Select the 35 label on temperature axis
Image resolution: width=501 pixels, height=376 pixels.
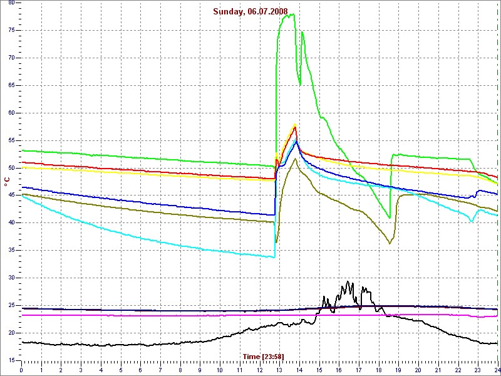[x=11, y=250]
